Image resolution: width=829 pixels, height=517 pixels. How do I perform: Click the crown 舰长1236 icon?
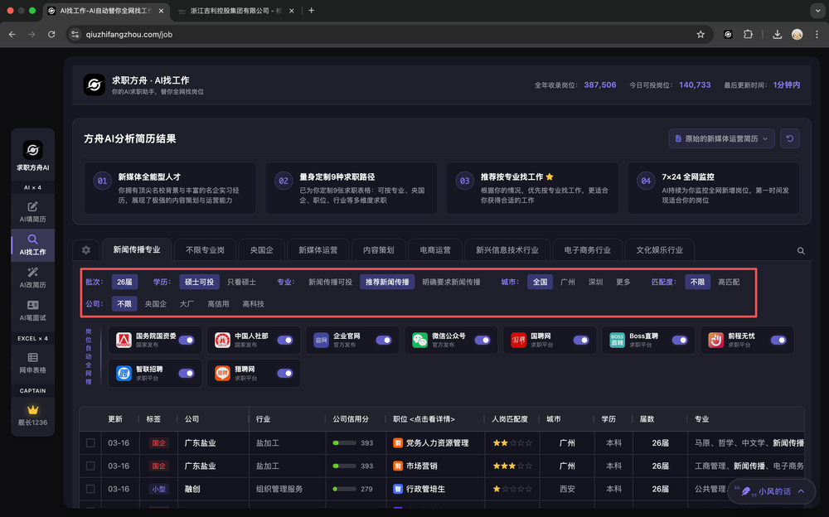coord(32,409)
